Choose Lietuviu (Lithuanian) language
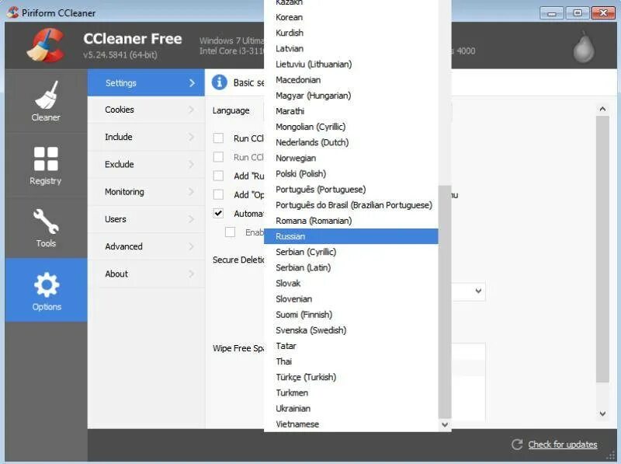Viewport: 621px width, 464px height. pyautogui.click(x=351, y=65)
